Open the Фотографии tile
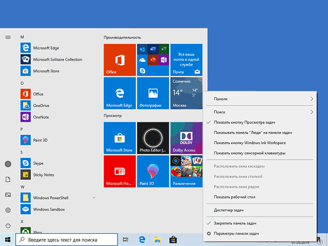This screenshot has width=328, height=246. point(153,93)
